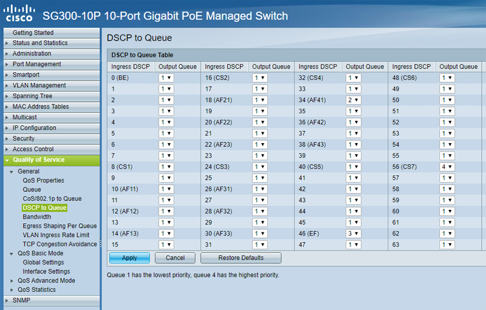Click the Cisco logo icon
486x310 pixels.
pyautogui.click(x=19, y=13)
